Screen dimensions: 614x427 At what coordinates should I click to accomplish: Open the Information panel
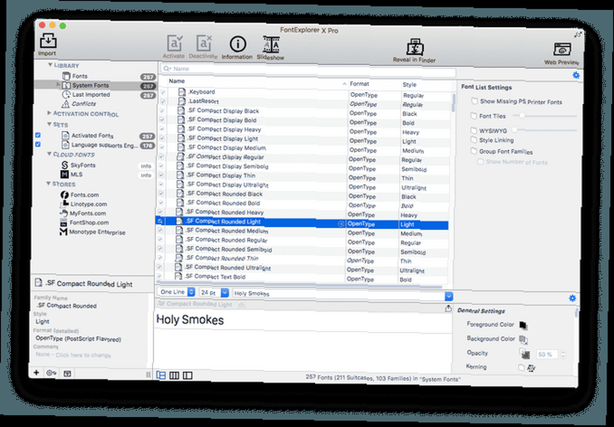pyautogui.click(x=237, y=48)
